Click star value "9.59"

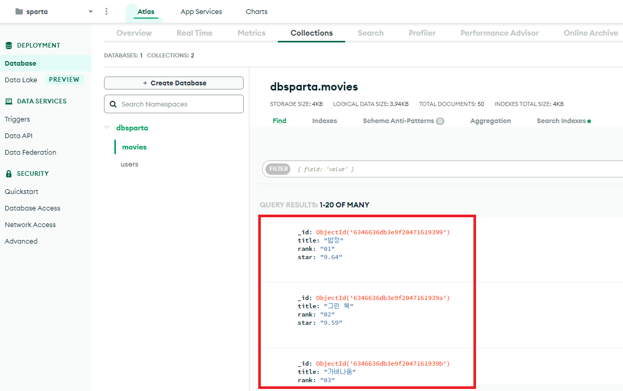(331, 323)
